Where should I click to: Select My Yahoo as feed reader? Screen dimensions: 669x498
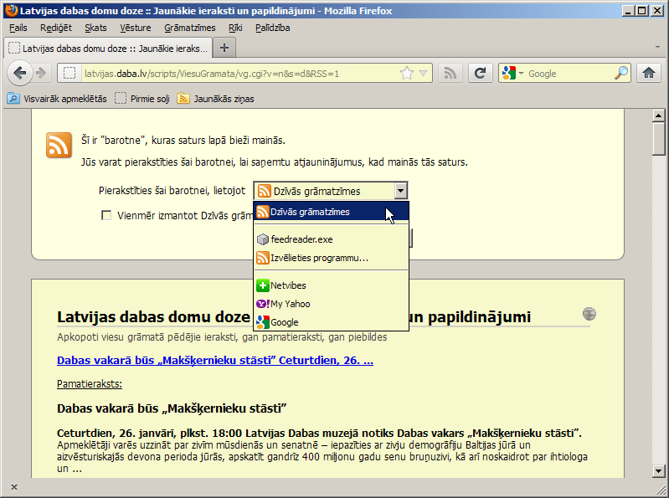click(331, 304)
